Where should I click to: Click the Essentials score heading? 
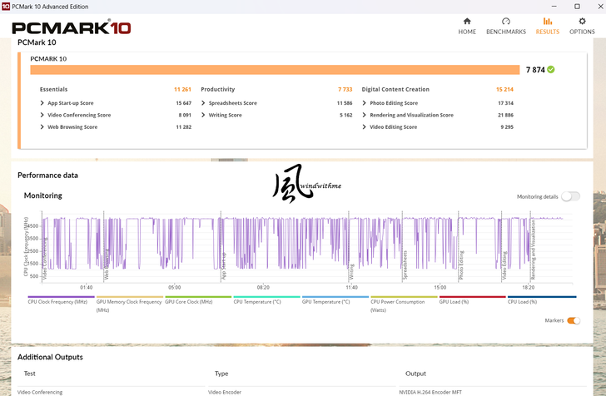click(x=54, y=89)
